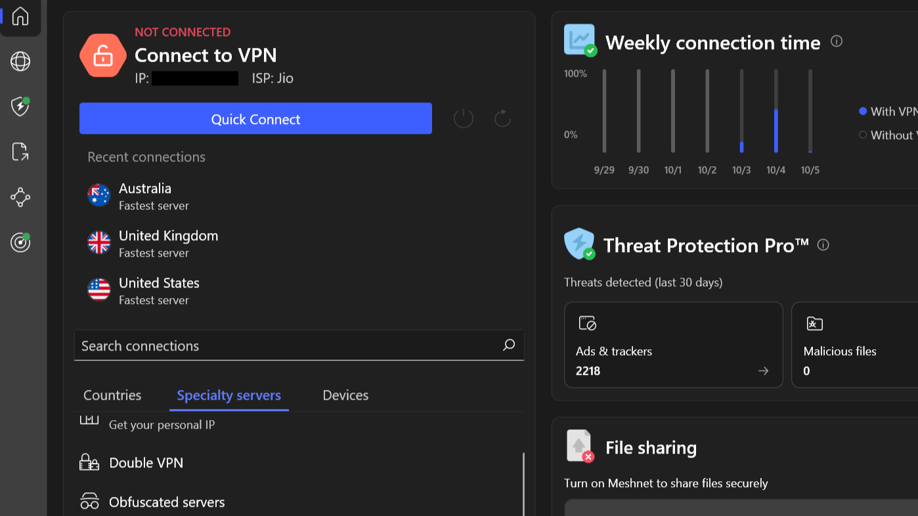This screenshot has height=516, width=918.
Task: Click the File sharing upload icon
Action: point(579,446)
